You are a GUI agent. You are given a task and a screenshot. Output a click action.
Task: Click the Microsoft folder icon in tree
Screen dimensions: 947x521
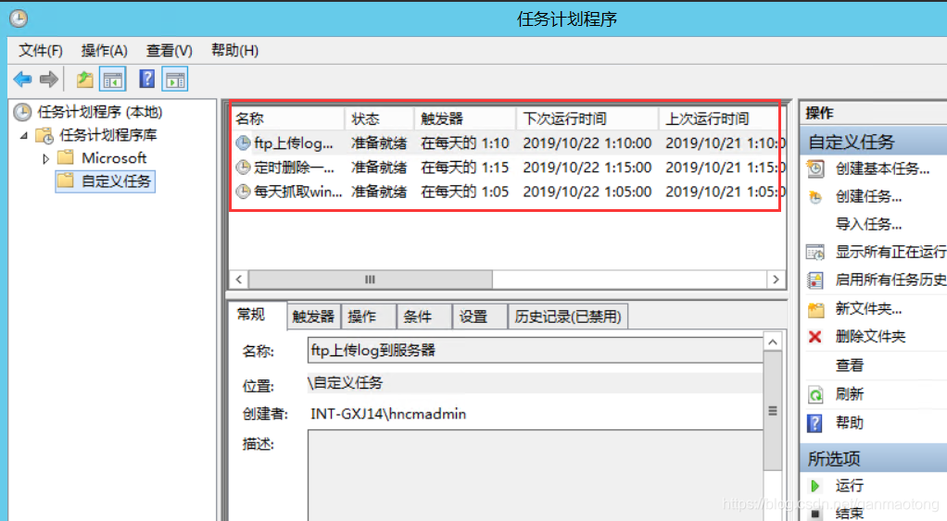click(65, 158)
